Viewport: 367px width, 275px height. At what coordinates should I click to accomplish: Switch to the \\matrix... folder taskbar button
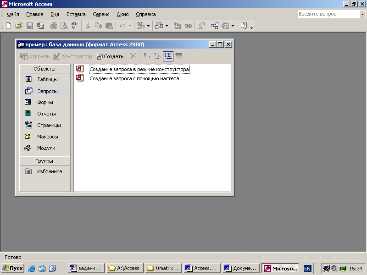pyautogui.click(x=163, y=268)
